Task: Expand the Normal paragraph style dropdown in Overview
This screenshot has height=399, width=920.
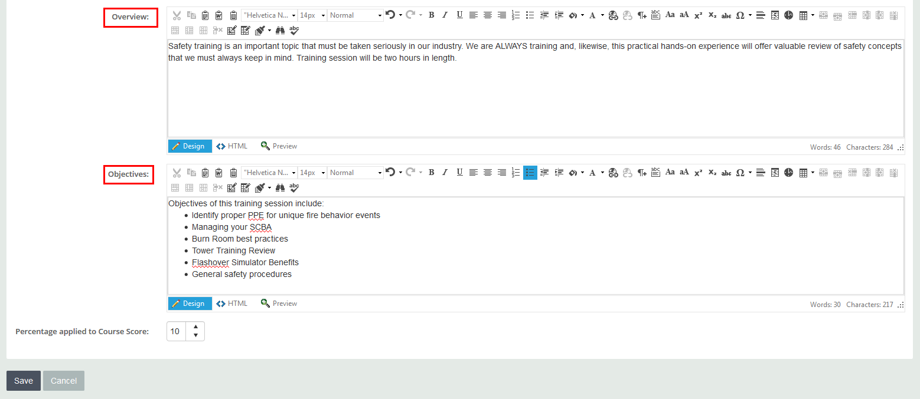Action: coord(355,15)
